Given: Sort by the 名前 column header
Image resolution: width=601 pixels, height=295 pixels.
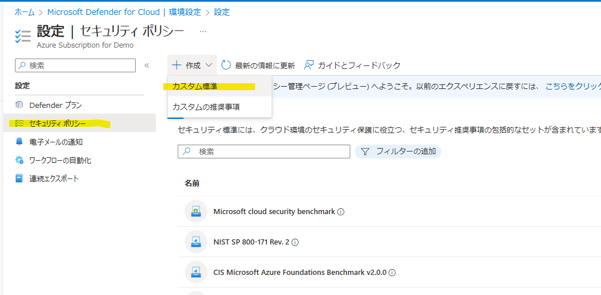Looking at the screenshot, I should pos(192,183).
